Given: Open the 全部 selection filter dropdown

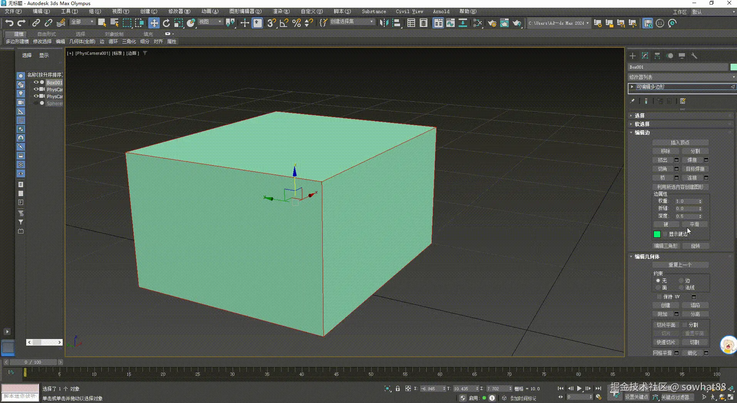Looking at the screenshot, I should point(82,22).
